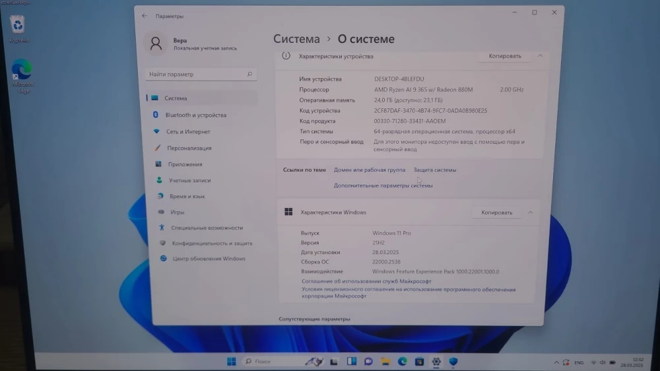Open Домен или рабочая группа link
The height and width of the screenshot is (371, 660).
(x=370, y=170)
